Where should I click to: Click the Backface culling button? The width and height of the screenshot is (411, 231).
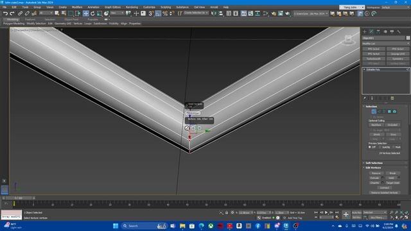tap(376, 125)
